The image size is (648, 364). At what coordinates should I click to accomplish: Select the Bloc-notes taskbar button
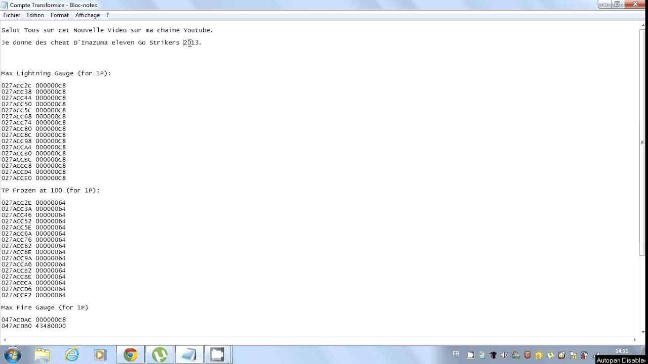tap(189, 355)
